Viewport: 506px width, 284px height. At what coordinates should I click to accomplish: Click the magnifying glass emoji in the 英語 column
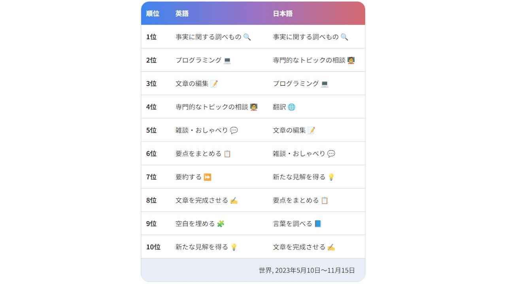(x=247, y=37)
